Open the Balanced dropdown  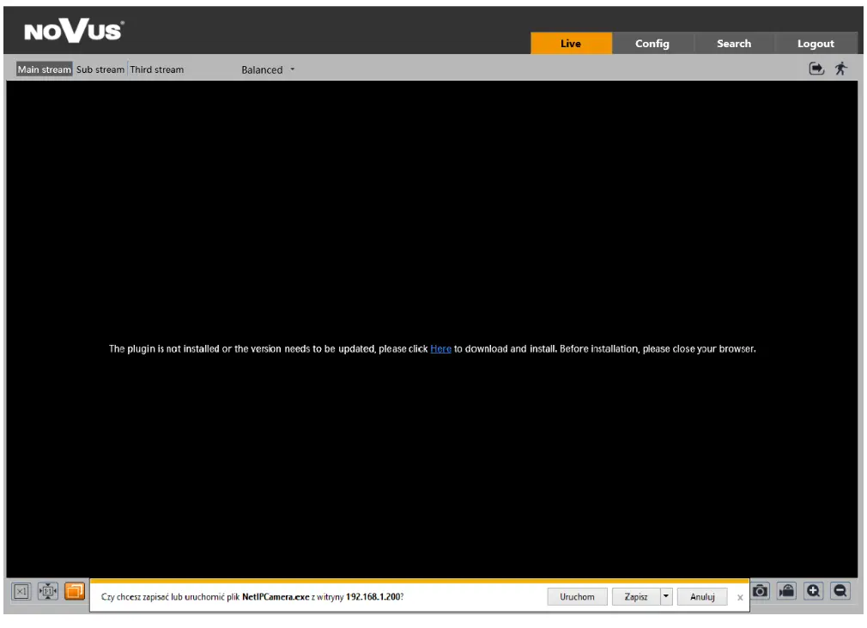[268, 69]
